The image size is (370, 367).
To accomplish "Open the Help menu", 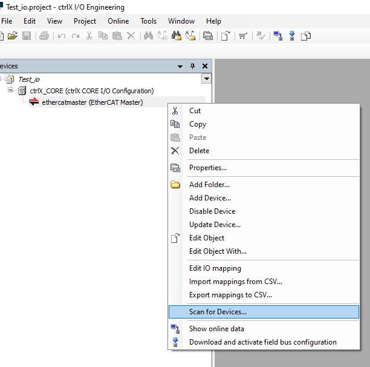I will [213, 21].
